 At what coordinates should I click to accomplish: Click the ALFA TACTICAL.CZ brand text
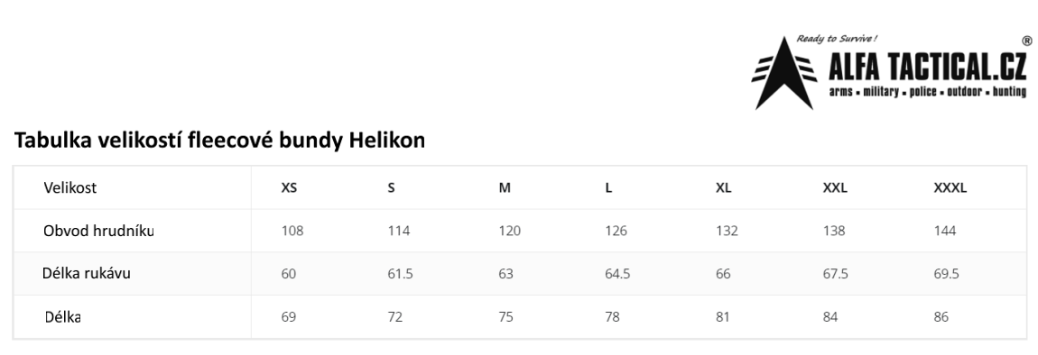coord(928,67)
